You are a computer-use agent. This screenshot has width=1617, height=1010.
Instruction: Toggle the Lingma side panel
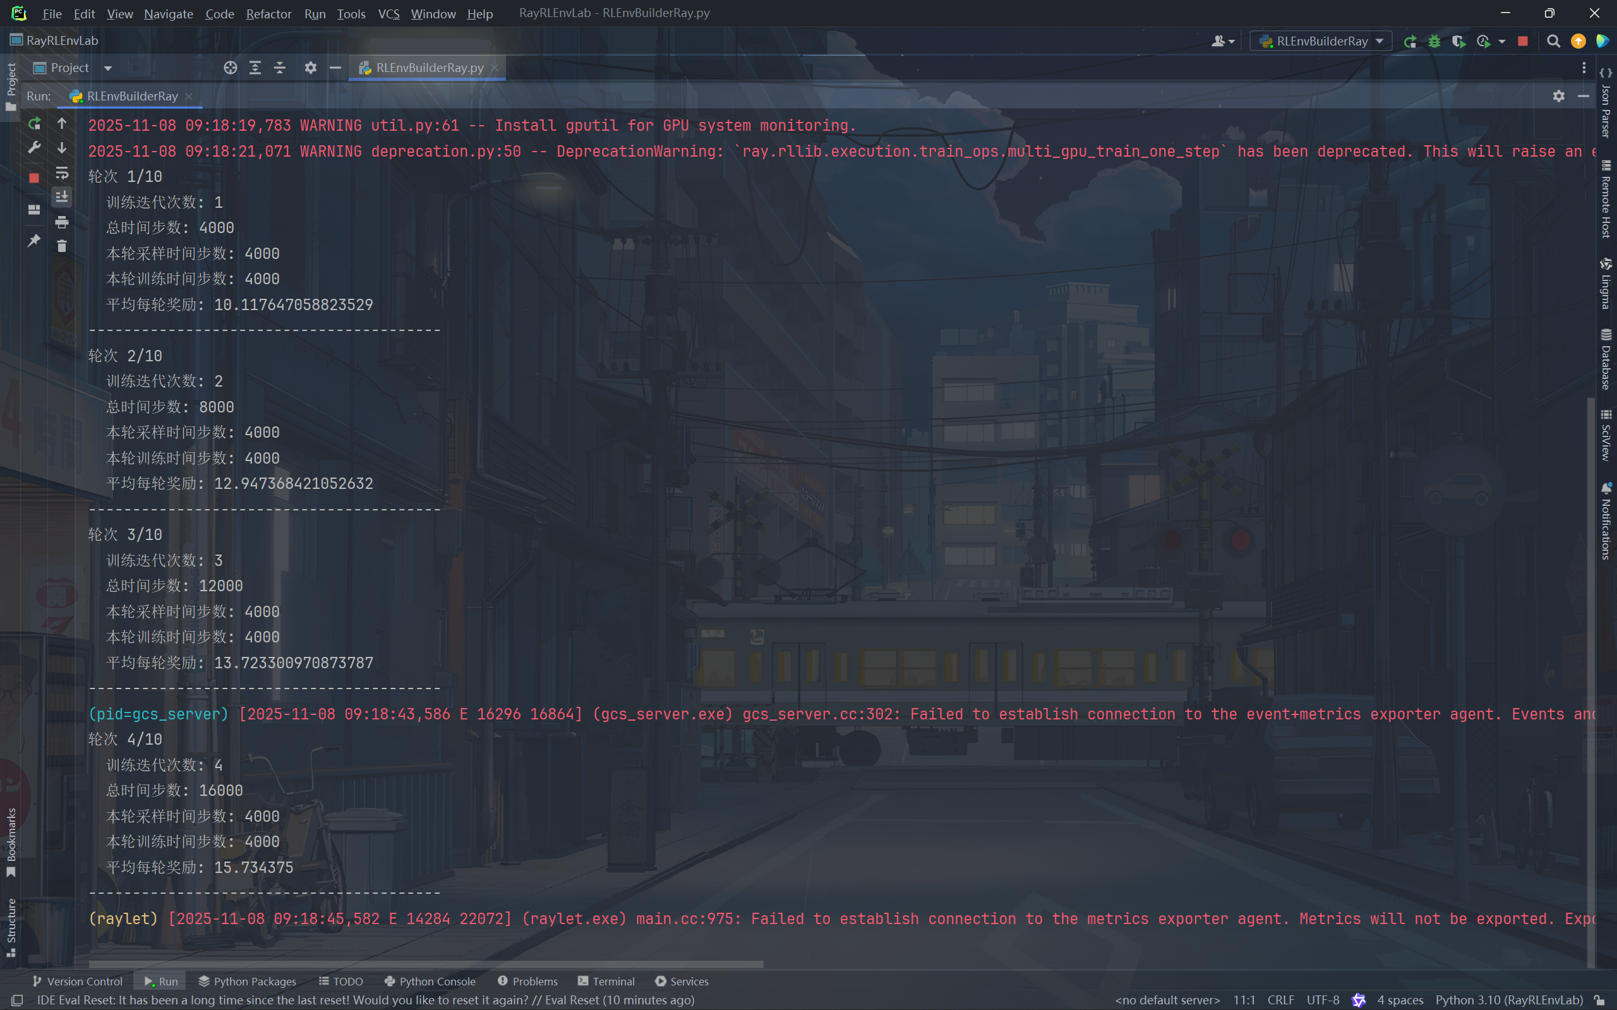coord(1606,283)
